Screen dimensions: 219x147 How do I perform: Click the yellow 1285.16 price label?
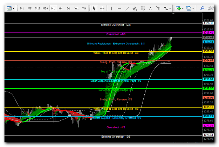(x=208, y=107)
